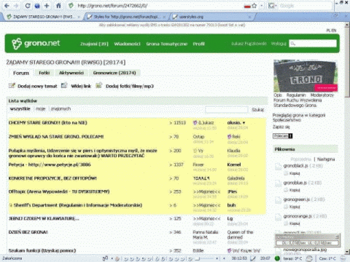
Task: Focus the Google search box in the toolbar
Action: tap(305, 6)
